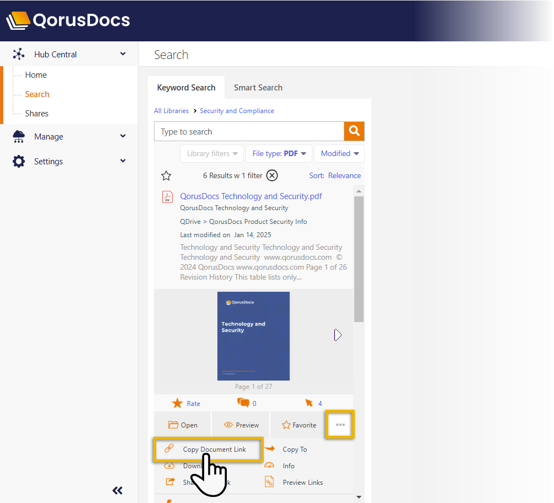Image resolution: width=554 pixels, height=503 pixels.
Task: Click the orange magnifier search button
Action: pyautogui.click(x=354, y=131)
